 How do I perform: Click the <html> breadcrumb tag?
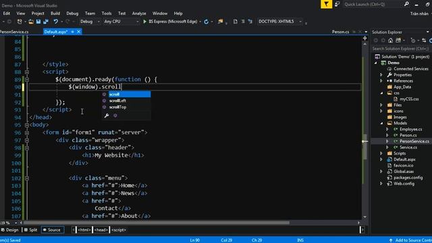pyautogui.click(x=84, y=230)
